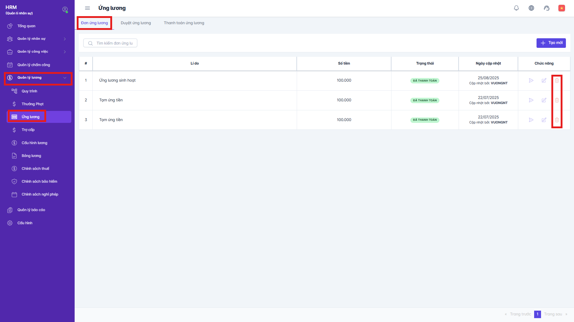Open user profile icon in sidebar
Image resolution: width=574 pixels, height=322 pixels.
click(65, 10)
